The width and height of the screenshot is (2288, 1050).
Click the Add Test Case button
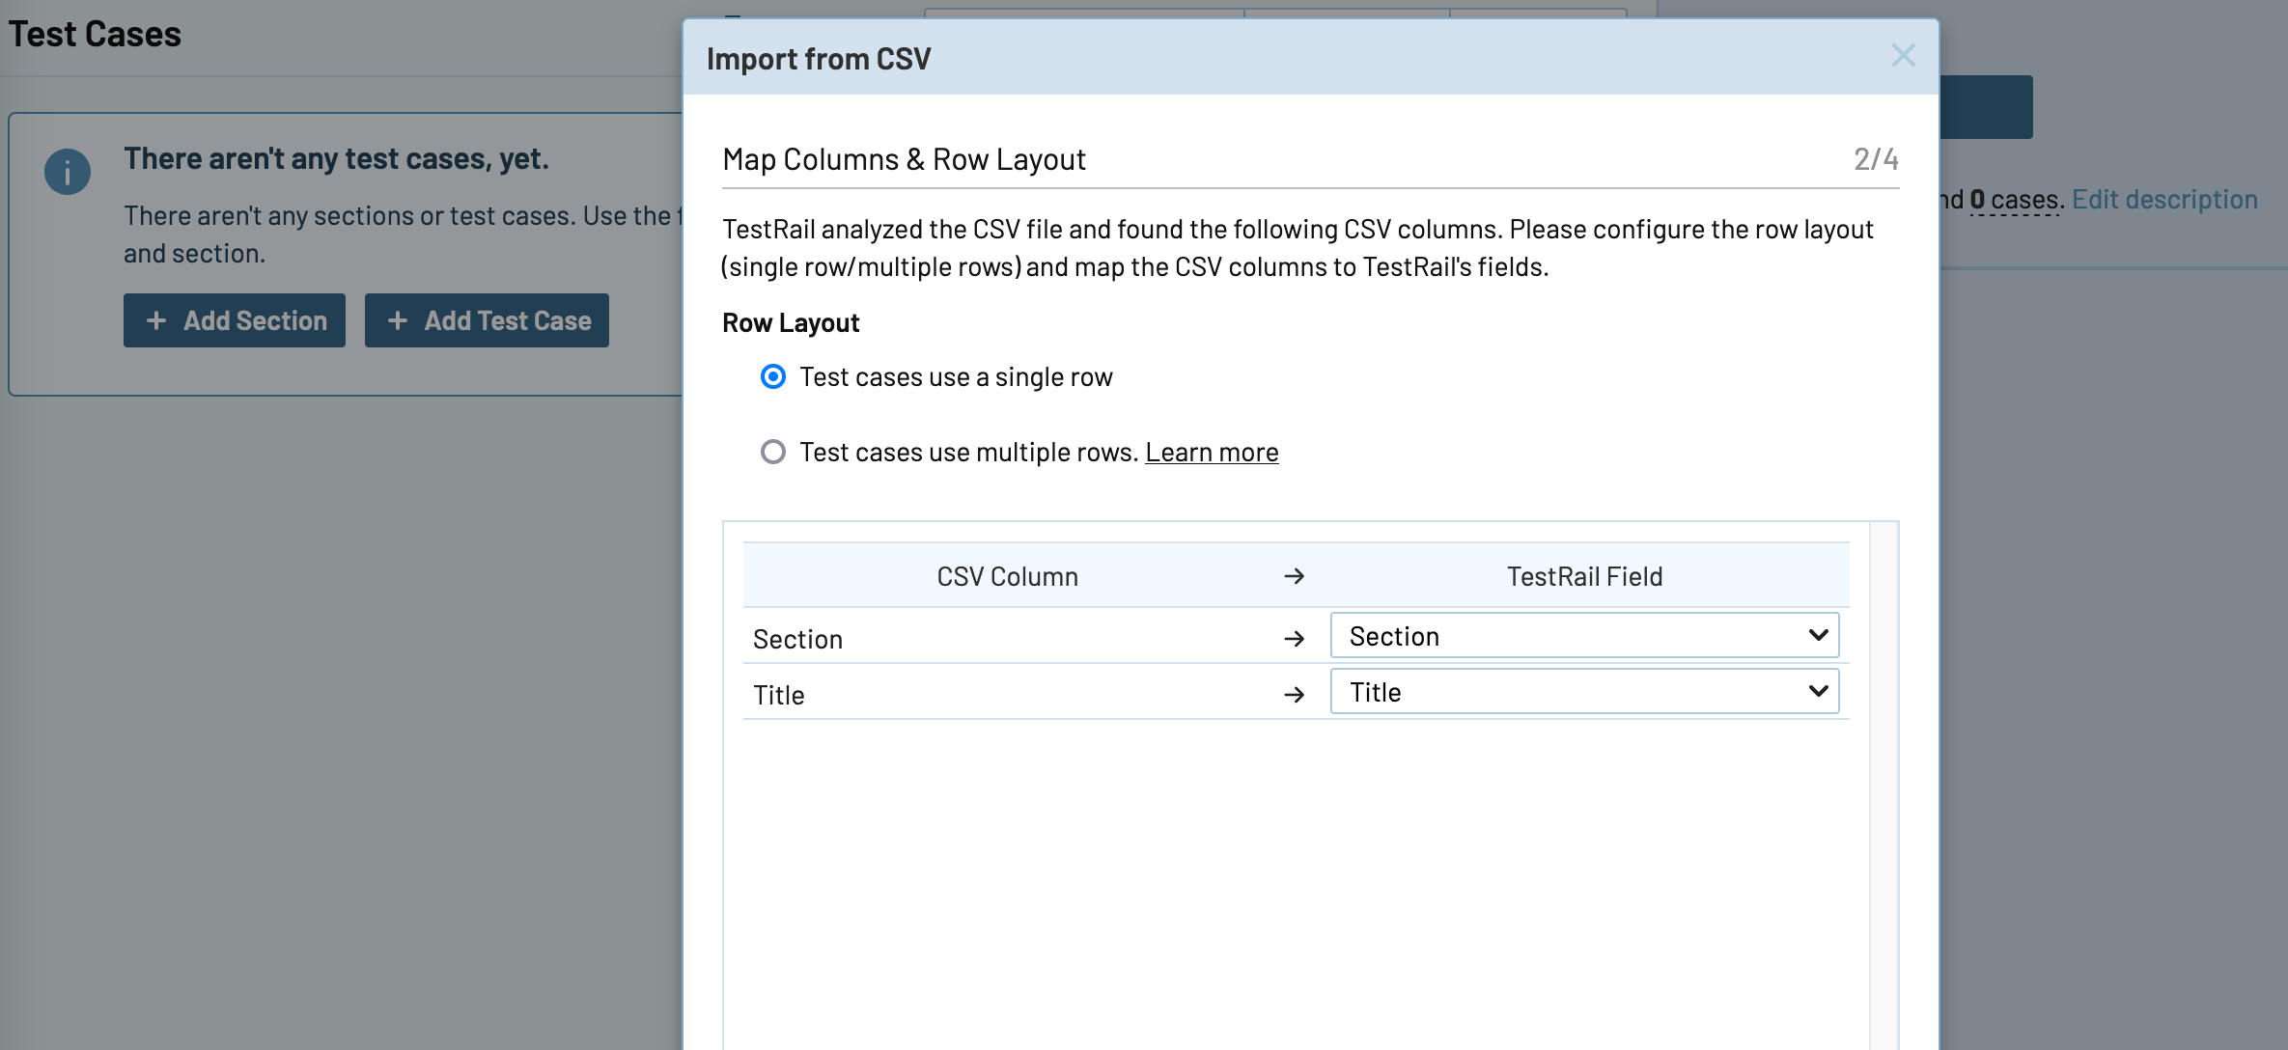tap(487, 320)
